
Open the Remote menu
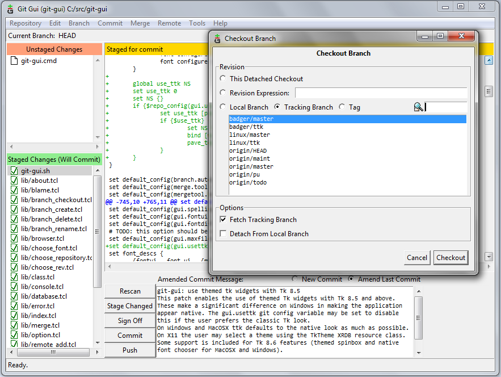coord(169,23)
